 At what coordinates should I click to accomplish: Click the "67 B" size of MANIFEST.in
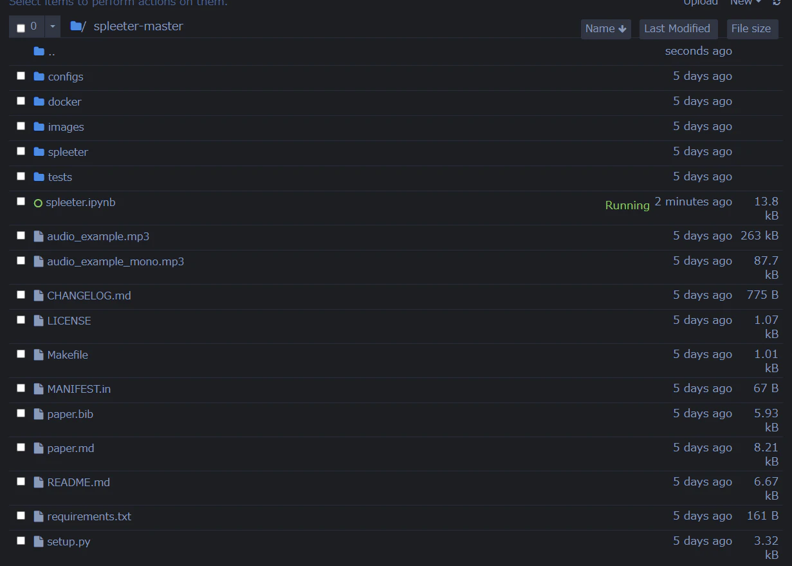tap(766, 388)
